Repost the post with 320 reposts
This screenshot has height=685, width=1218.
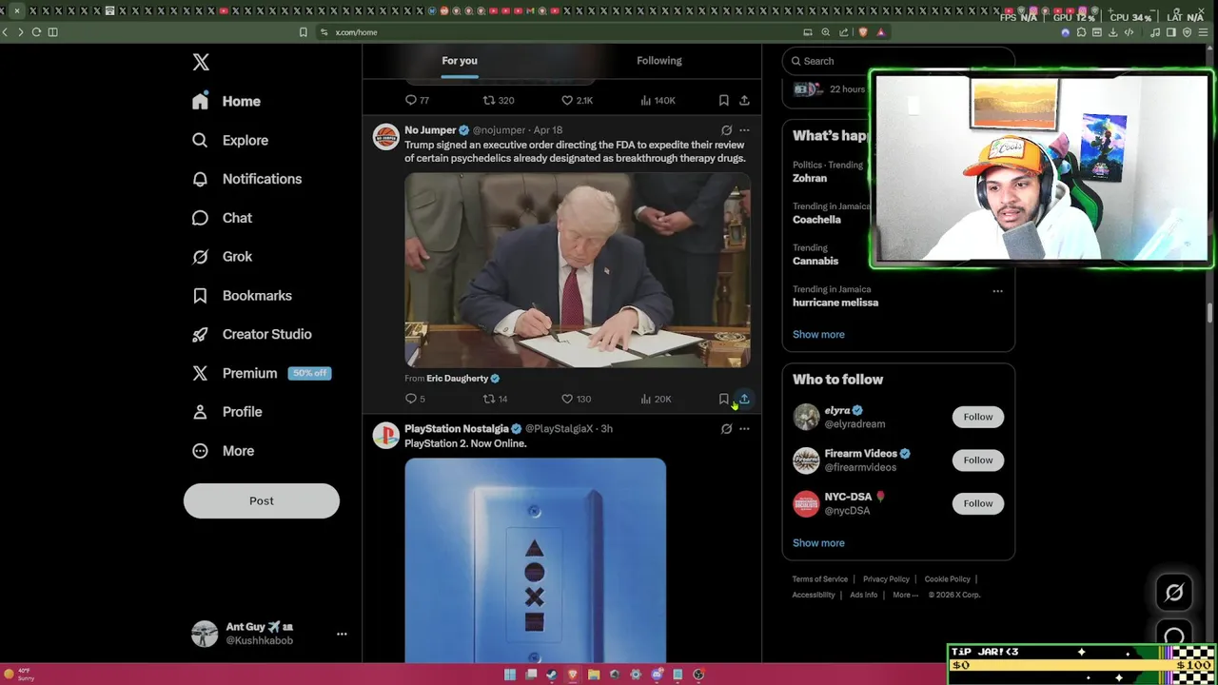tap(499, 100)
